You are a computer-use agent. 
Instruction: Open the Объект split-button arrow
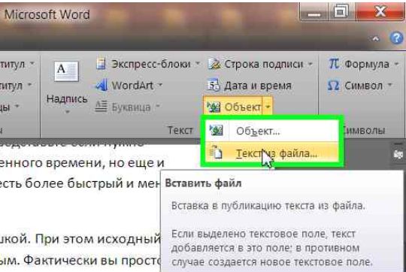268,107
